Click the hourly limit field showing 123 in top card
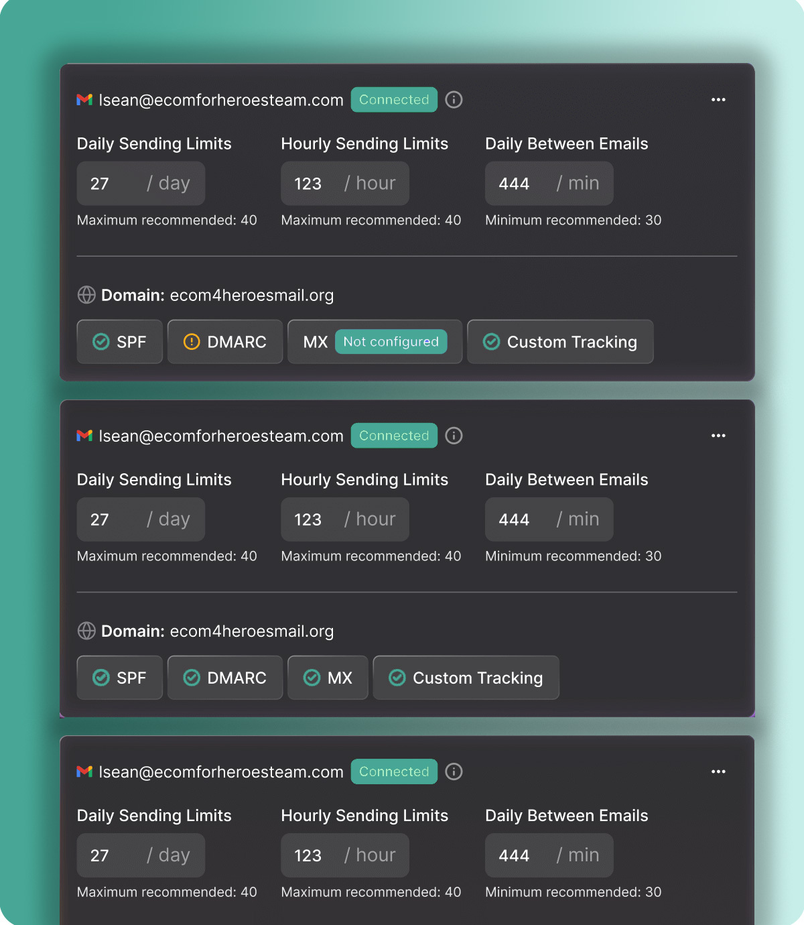The width and height of the screenshot is (804, 925). pos(345,183)
